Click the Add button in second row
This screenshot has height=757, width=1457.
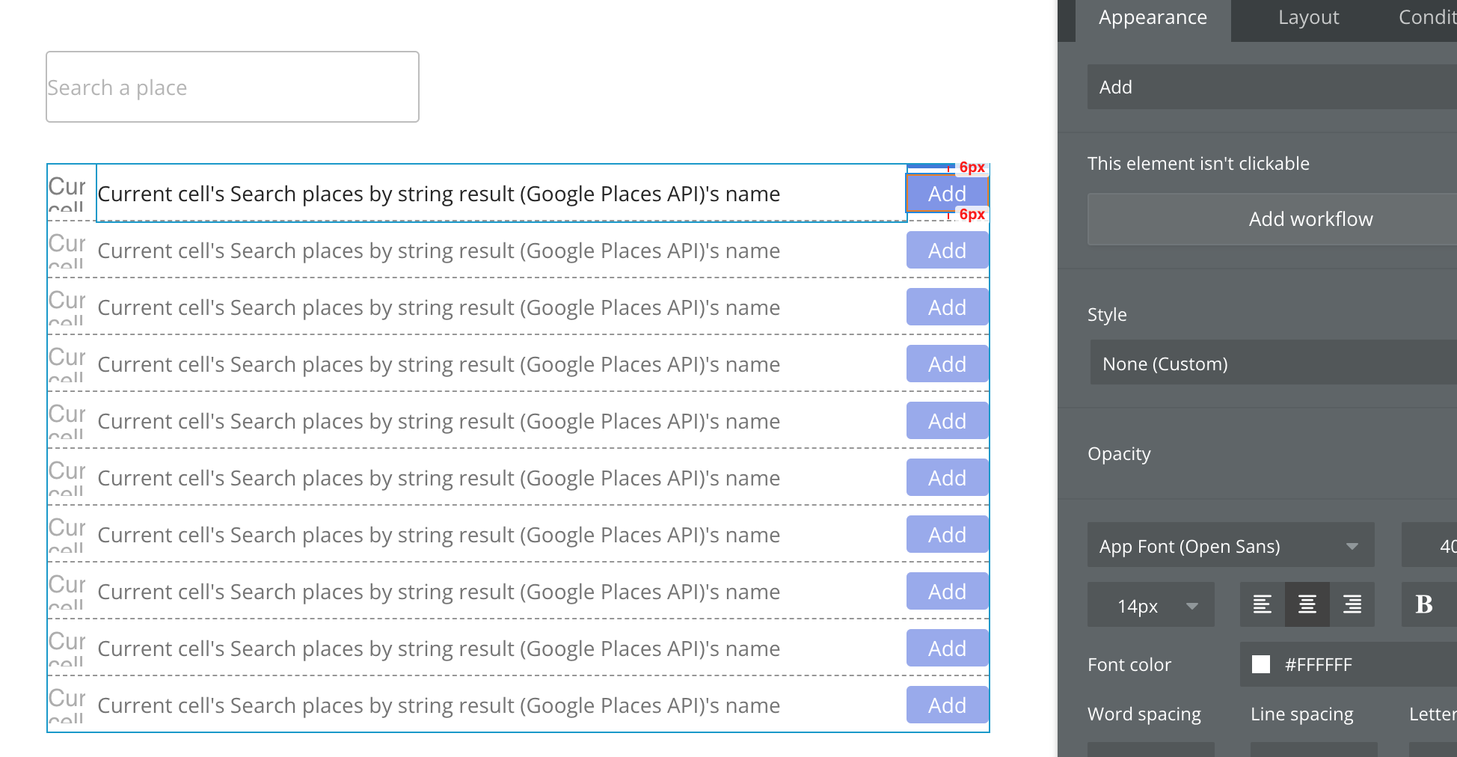coord(947,251)
